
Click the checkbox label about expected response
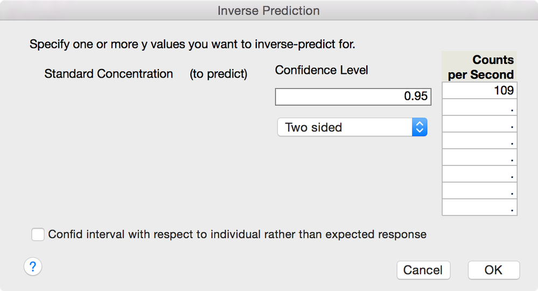pyautogui.click(x=237, y=234)
